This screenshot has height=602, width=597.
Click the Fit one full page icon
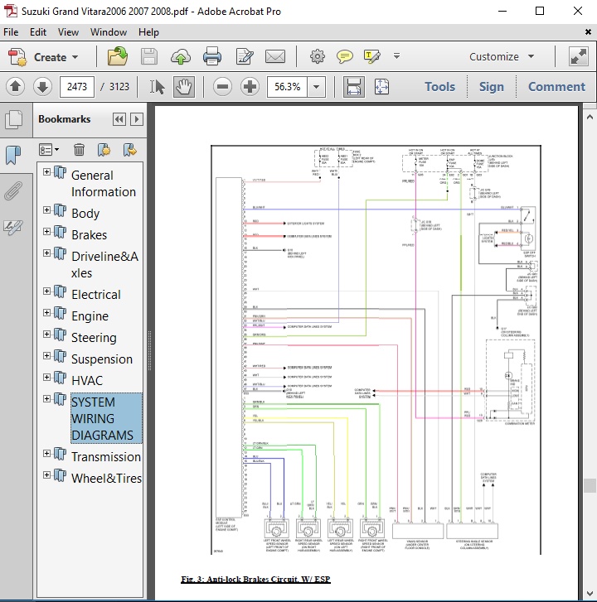pos(381,87)
